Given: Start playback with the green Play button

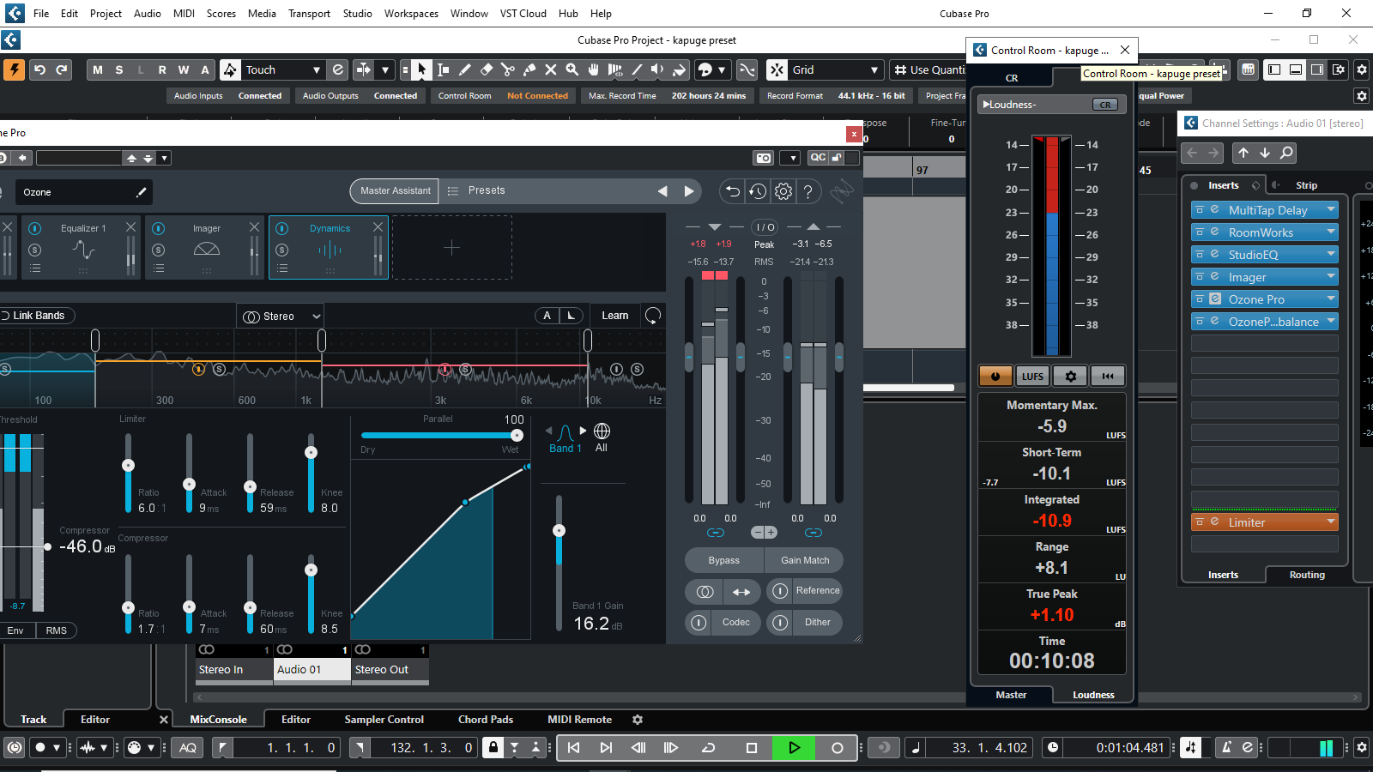Looking at the screenshot, I should (794, 748).
